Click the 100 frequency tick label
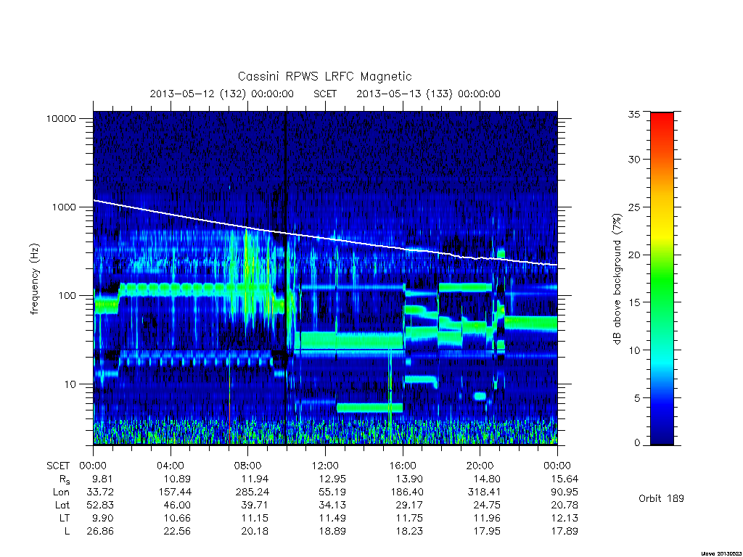Viewport: 743px width, 557px height. pyautogui.click(x=67, y=296)
